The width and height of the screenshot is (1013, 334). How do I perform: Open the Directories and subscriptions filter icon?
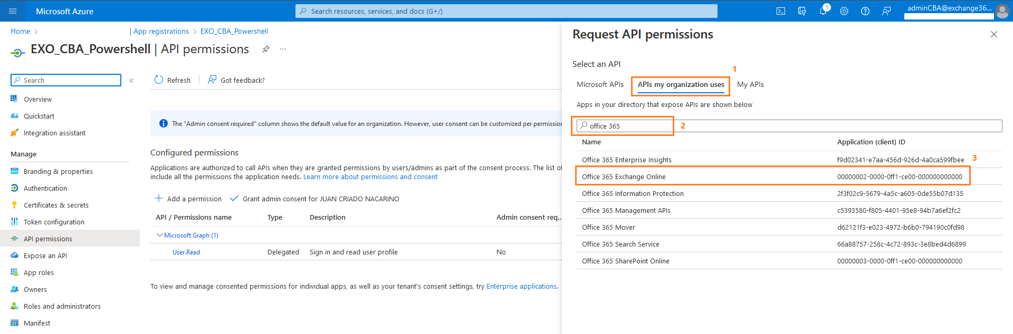point(802,11)
